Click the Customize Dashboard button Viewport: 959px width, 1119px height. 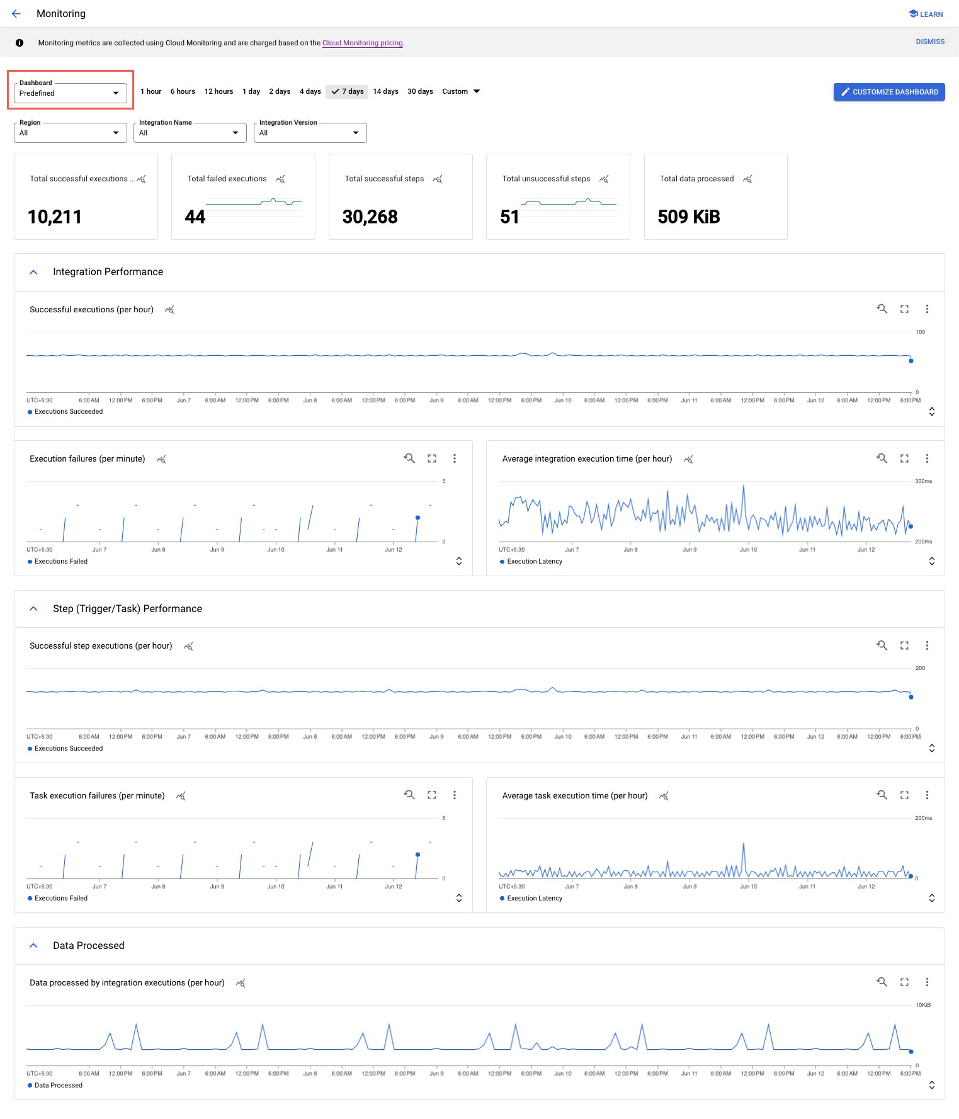tap(888, 92)
